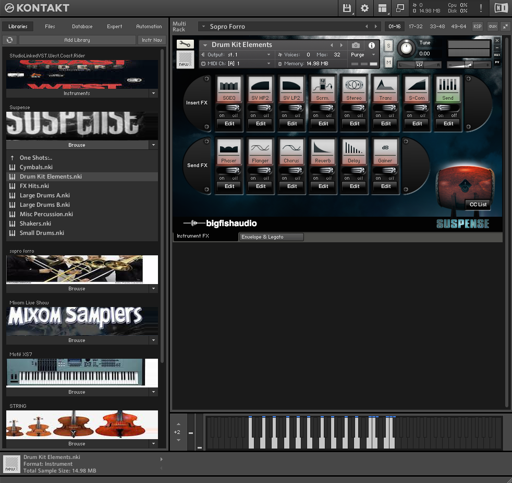Toggle the insert Send on/off switch
The image size is (512, 483).
(x=448, y=108)
